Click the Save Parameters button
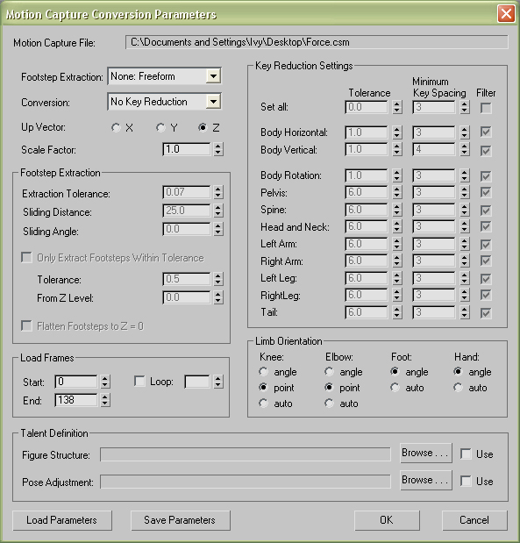Viewport: 520px width, 543px height. pyautogui.click(x=181, y=520)
